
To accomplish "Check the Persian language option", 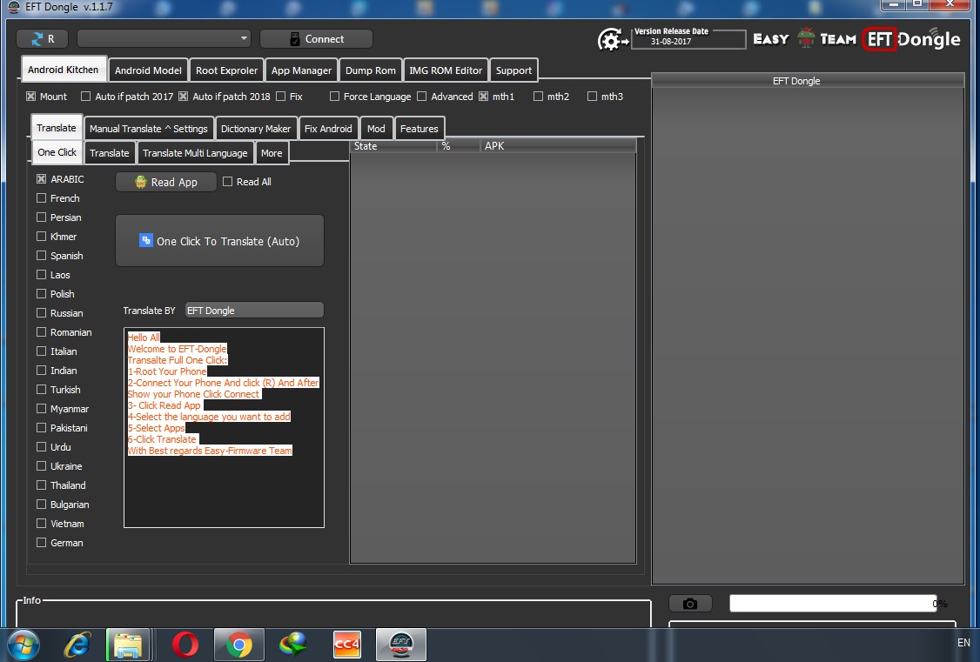I will point(41,217).
